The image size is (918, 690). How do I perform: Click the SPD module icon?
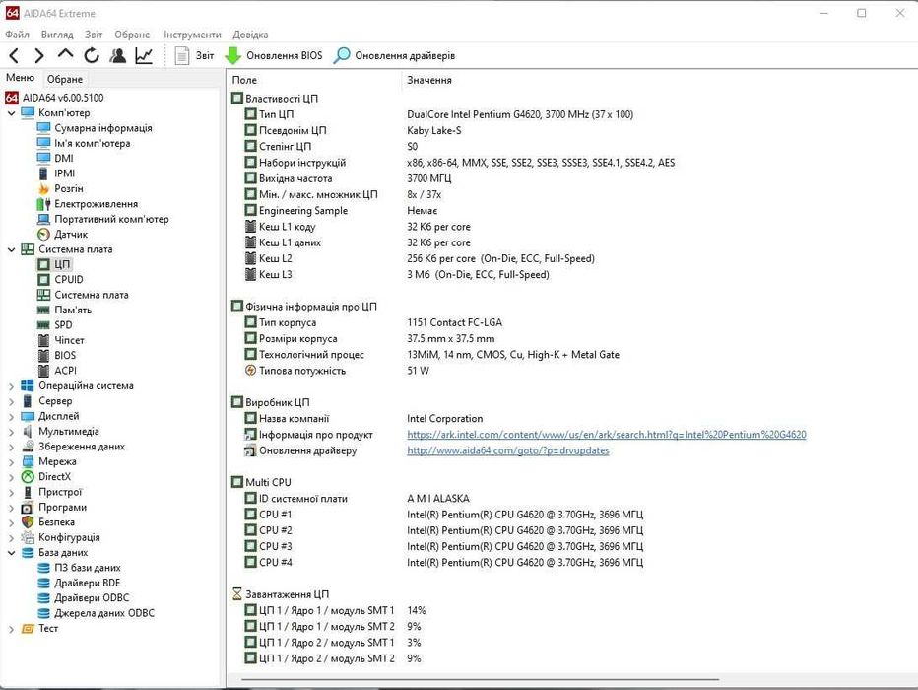[x=43, y=325]
